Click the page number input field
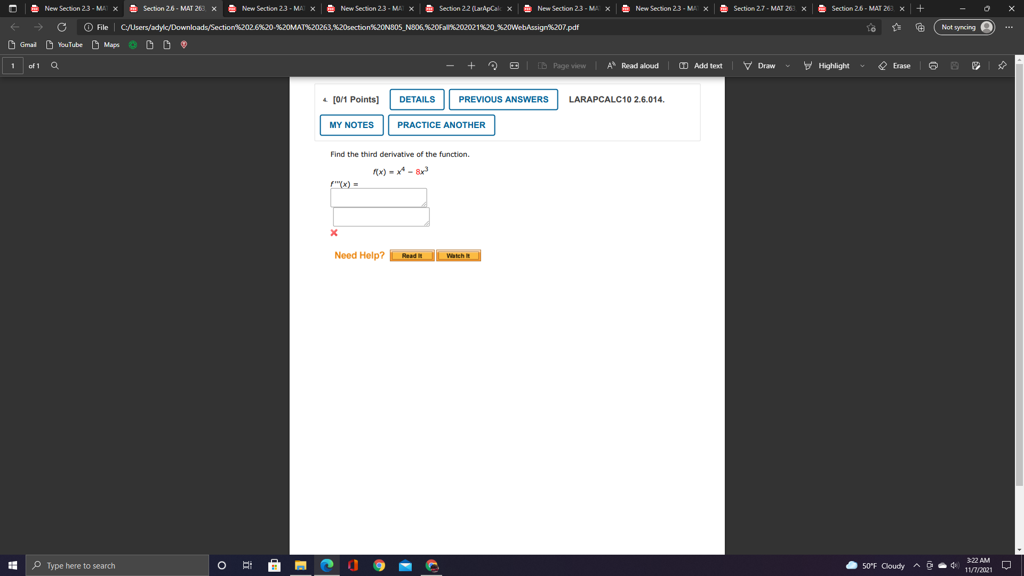Screen dimensions: 1024x576 [13, 66]
